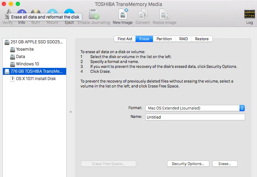Select the Yosemite volume in sidebar
Viewport: 257px width, 177px height.
[25, 49]
